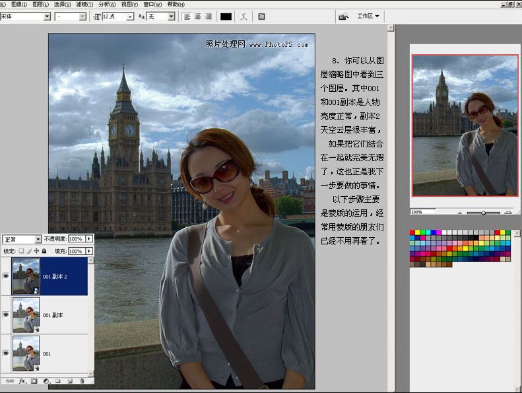Click the opacity 100% field

click(x=77, y=238)
